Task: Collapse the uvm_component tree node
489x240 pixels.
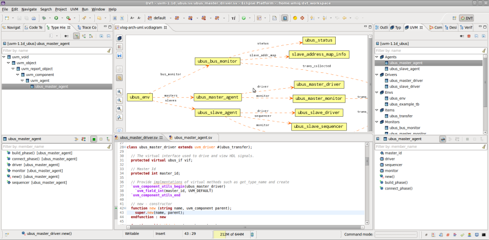Action: click(x=17, y=74)
